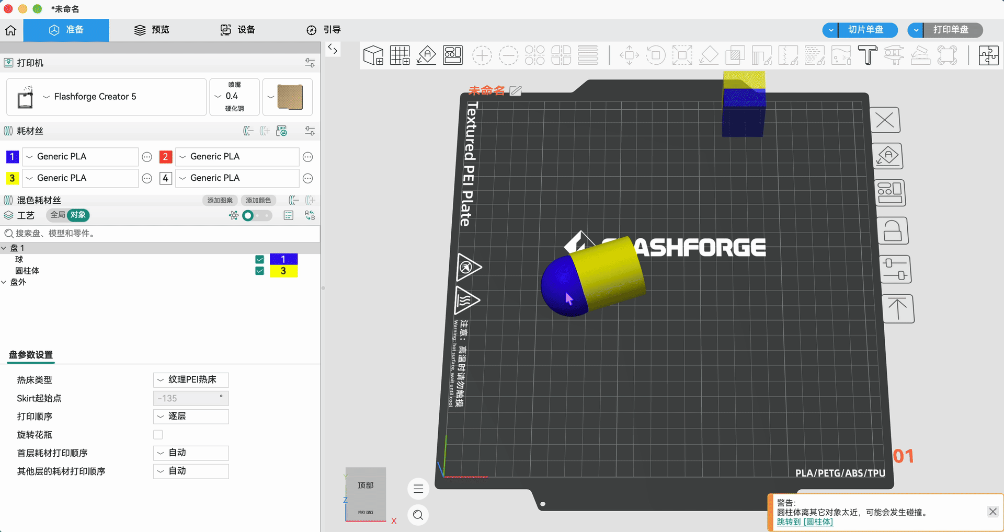Click the 打印单盘 button

coord(953,30)
